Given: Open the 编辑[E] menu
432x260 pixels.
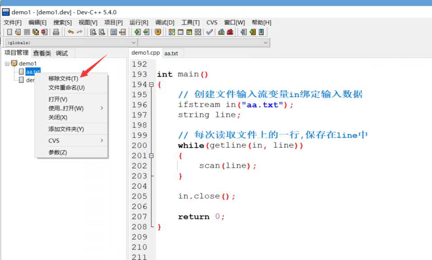Looking at the screenshot, I should (x=38, y=22).
